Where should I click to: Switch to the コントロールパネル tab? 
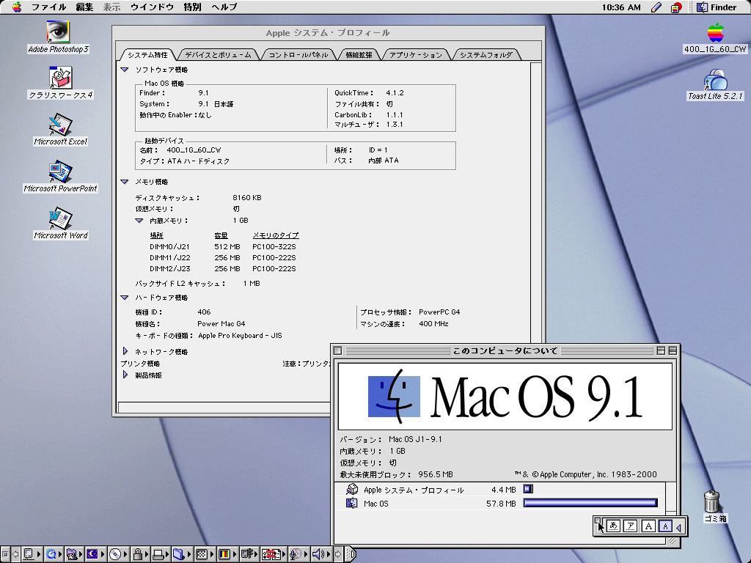point(298,54)
